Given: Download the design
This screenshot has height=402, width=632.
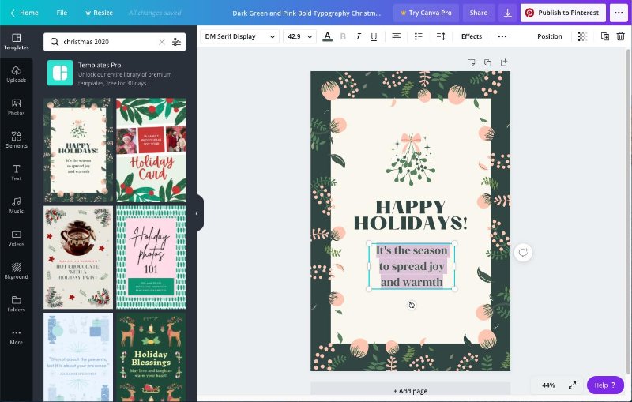Looking at the screenshot, I should [507, 13].
